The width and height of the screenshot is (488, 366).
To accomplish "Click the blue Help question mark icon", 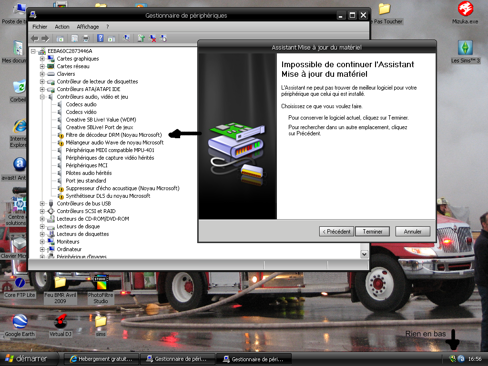I will click(101, 38).
